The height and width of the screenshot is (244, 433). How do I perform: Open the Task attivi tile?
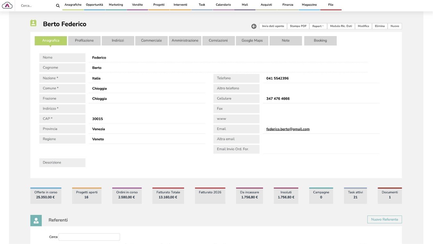click(355, 195)
